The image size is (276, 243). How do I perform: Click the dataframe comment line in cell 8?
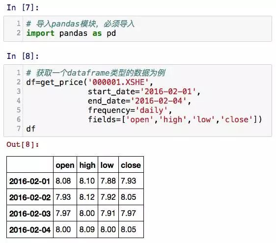pos(96,73)
